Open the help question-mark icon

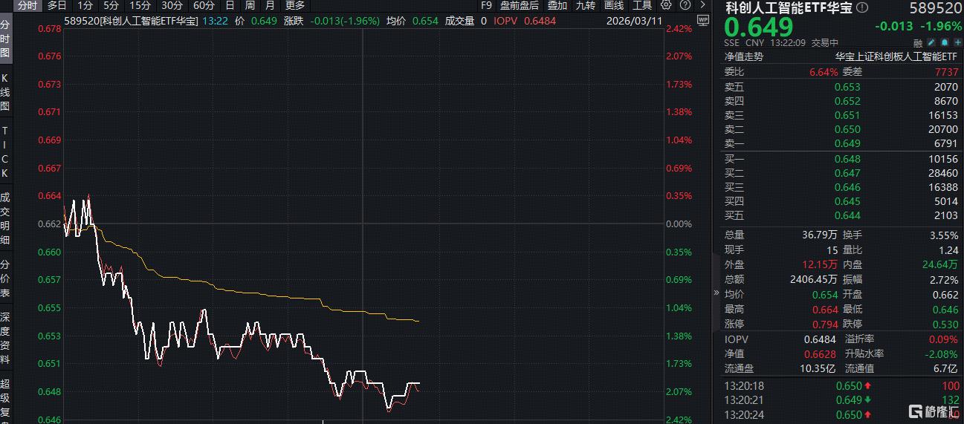[x=685, y=5]
